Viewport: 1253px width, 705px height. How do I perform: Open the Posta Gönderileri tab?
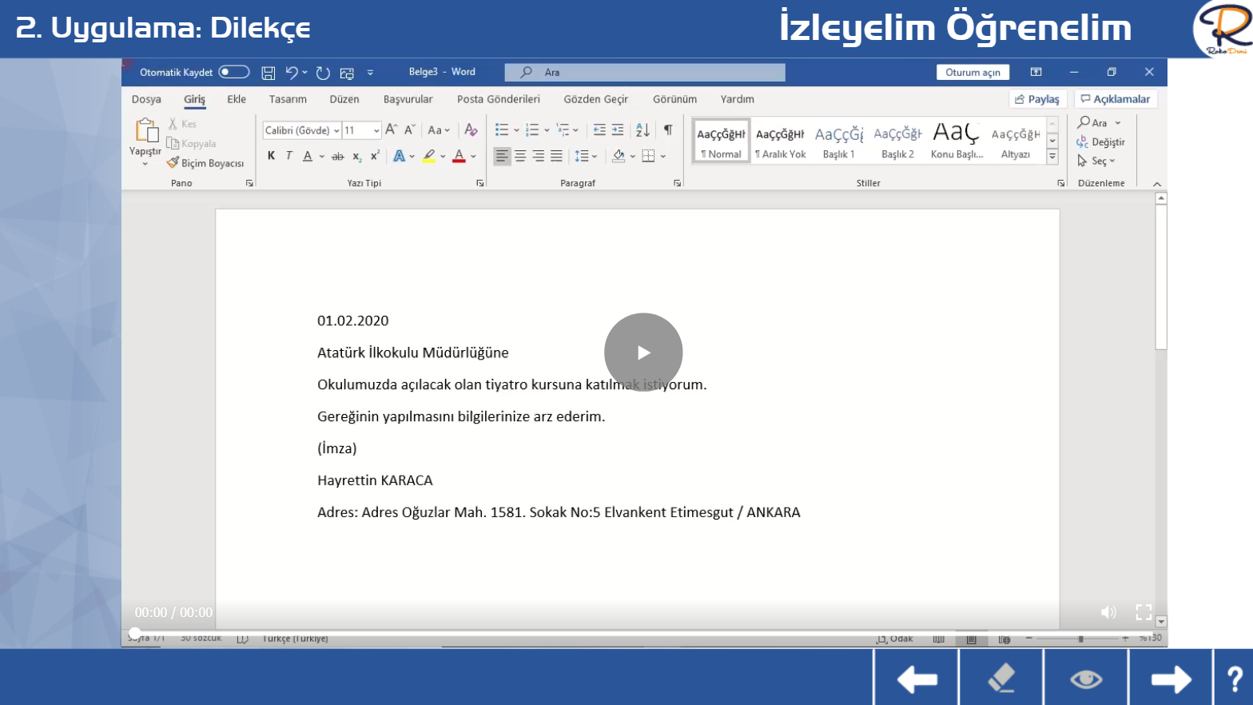[x=499, y=99]
